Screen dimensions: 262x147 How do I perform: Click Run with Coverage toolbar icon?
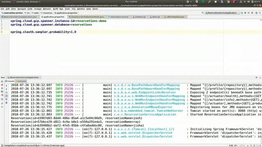point(248,13)
